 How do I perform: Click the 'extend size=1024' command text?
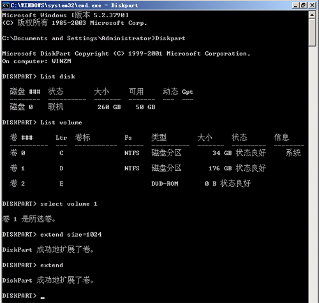click(x=71, y=234)
